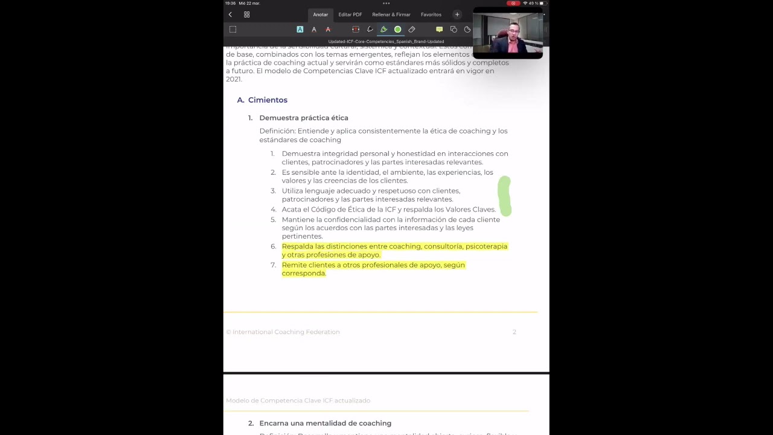Click the 'Definición: Entiende y aplica' paragraph

coord(383,135)
